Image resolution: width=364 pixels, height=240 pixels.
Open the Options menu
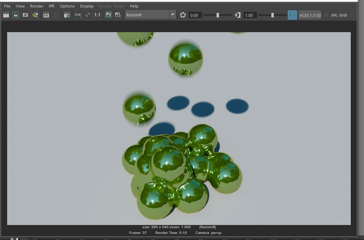pyautogui.click(x=67, y=6)
